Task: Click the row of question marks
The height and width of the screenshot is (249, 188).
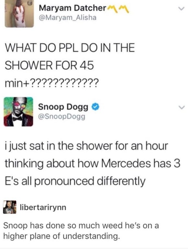Action: coord(64,83)
